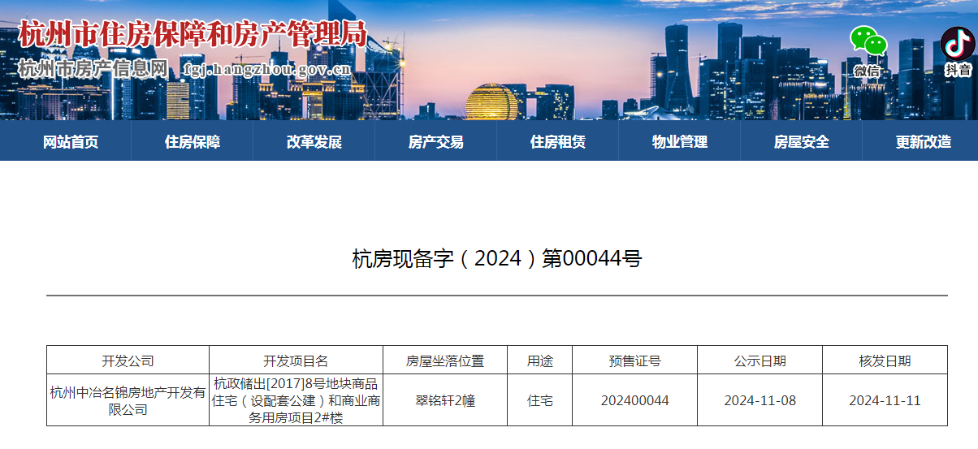Click the 核发日期 column header
This screenshot has height=449, width=978.
(885, 360)
